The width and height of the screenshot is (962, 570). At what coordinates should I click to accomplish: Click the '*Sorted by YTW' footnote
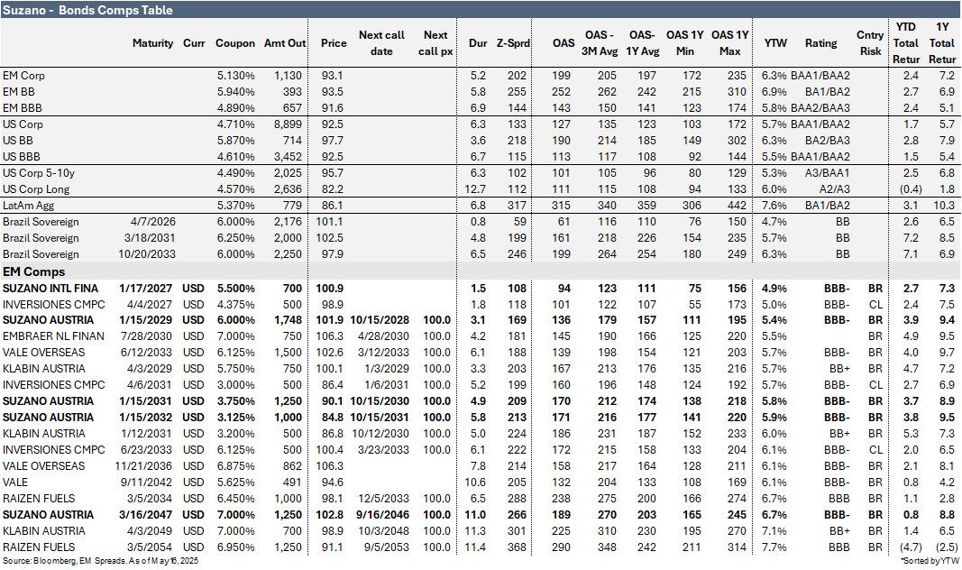pyautogui.click(x=929, y=561)
